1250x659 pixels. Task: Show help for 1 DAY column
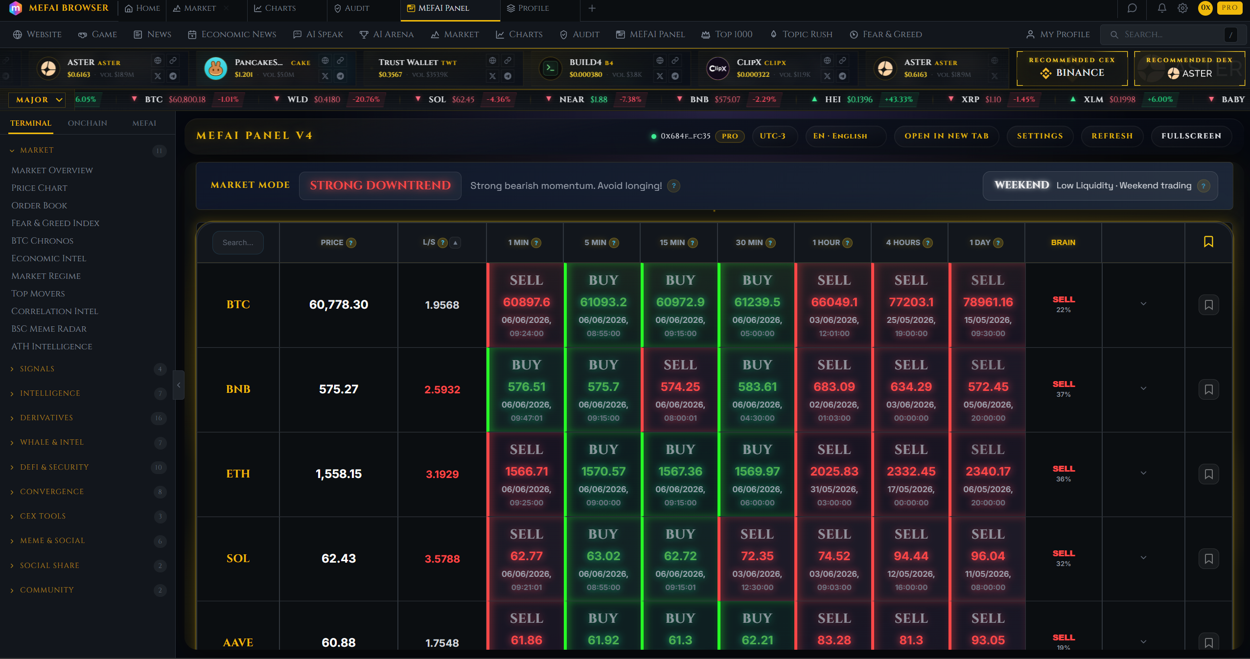pos(998,243)
